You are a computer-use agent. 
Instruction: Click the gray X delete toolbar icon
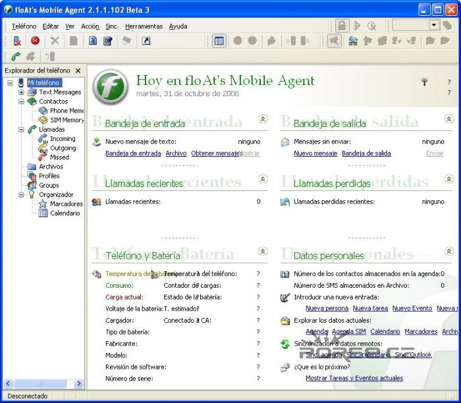point(55,41)
